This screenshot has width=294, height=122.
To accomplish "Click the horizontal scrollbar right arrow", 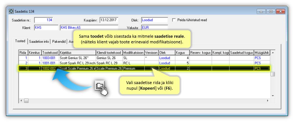I will [x=268, y=101].
